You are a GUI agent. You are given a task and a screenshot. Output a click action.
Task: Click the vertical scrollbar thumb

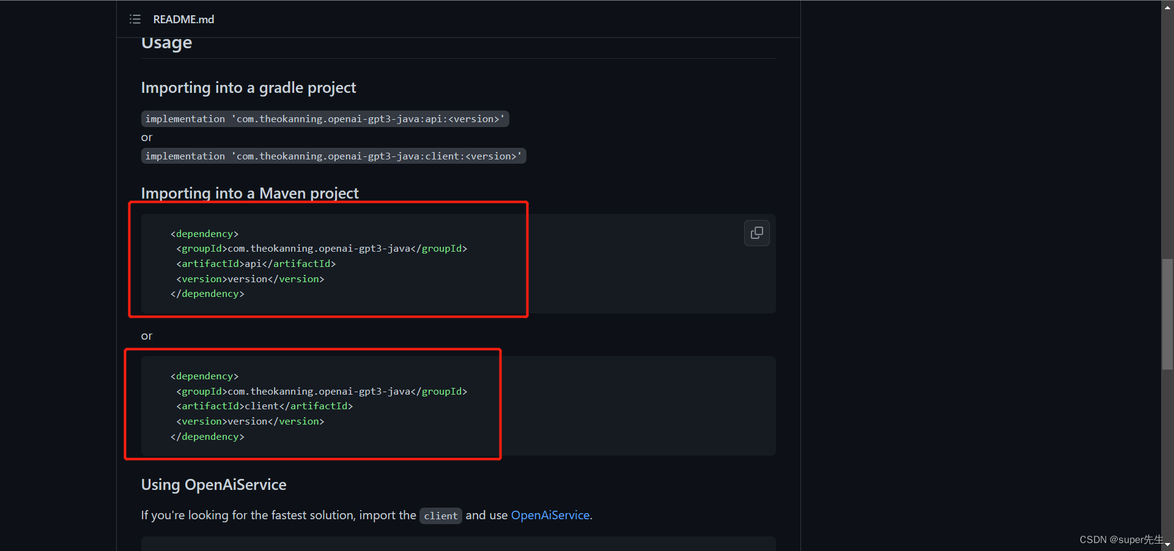pyautogui.click(x=1167, y=314)
